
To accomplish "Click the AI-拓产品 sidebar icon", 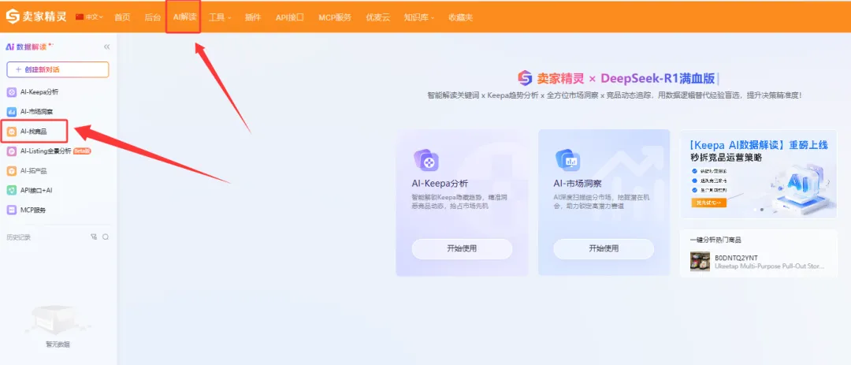I will pos(11,170).
